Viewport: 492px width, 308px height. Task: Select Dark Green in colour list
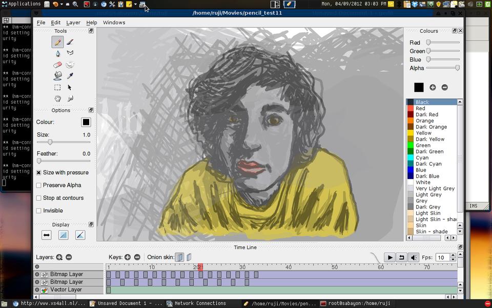tap(429, 151)
